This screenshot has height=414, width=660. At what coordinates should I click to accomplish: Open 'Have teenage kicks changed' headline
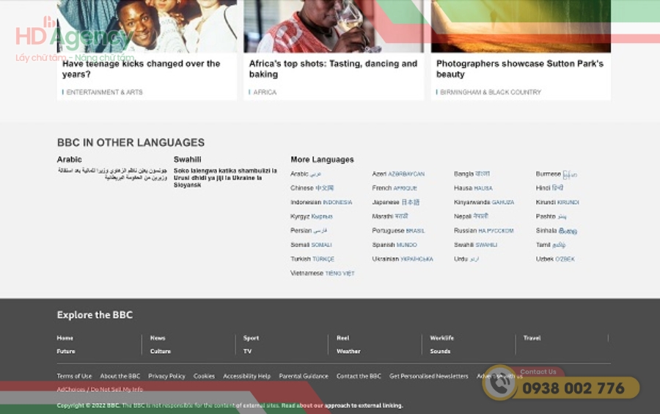pyautogui.click(x=141, y=69)
